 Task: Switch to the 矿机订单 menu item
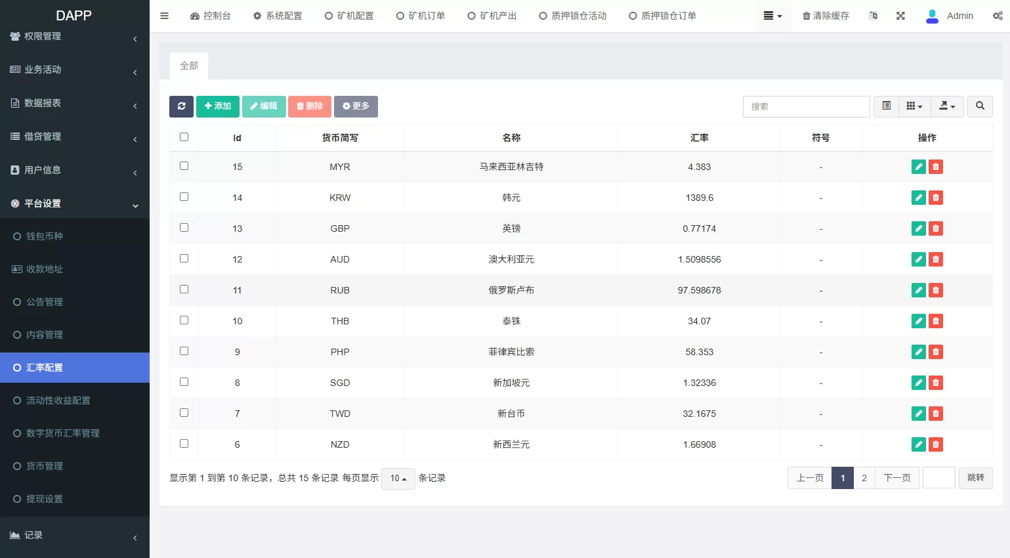(420, 15)
